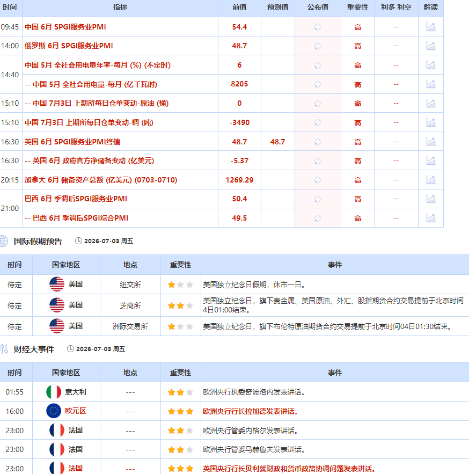469x474 pixels.
Task: Click three-star rating for 拉加德 speech
Action: [180, 411]
